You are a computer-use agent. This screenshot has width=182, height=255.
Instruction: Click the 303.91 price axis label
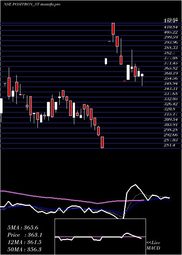(171, 125)
